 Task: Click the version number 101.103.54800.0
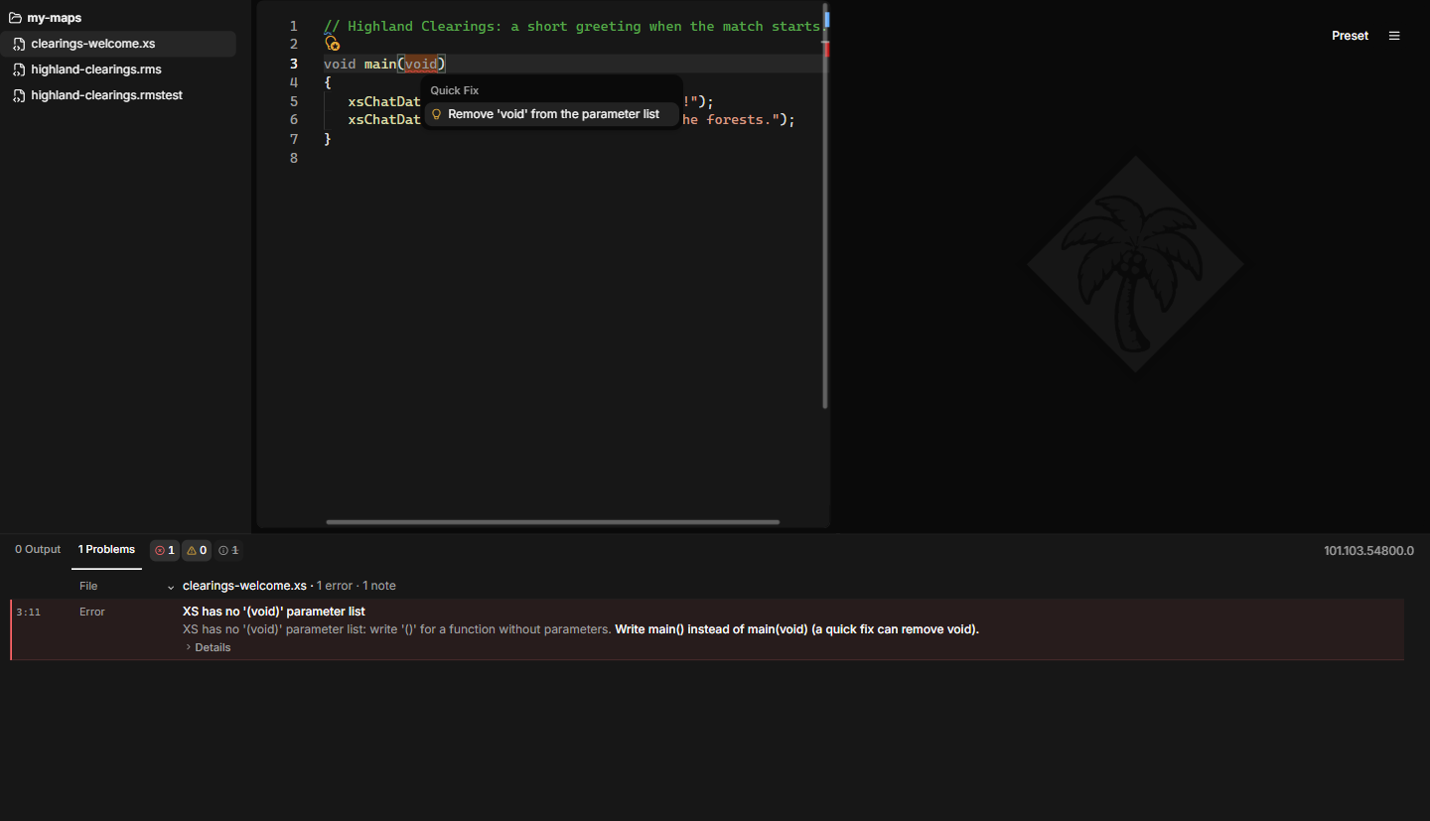[x=1368, y=550]
